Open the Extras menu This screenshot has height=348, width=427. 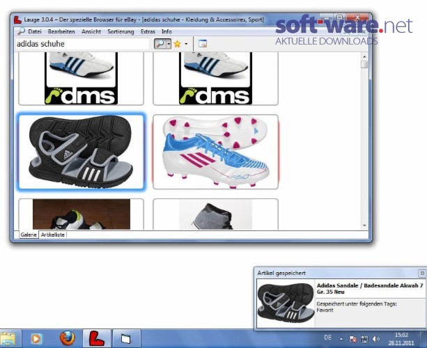pyautogui.click(x=148, y=31)
